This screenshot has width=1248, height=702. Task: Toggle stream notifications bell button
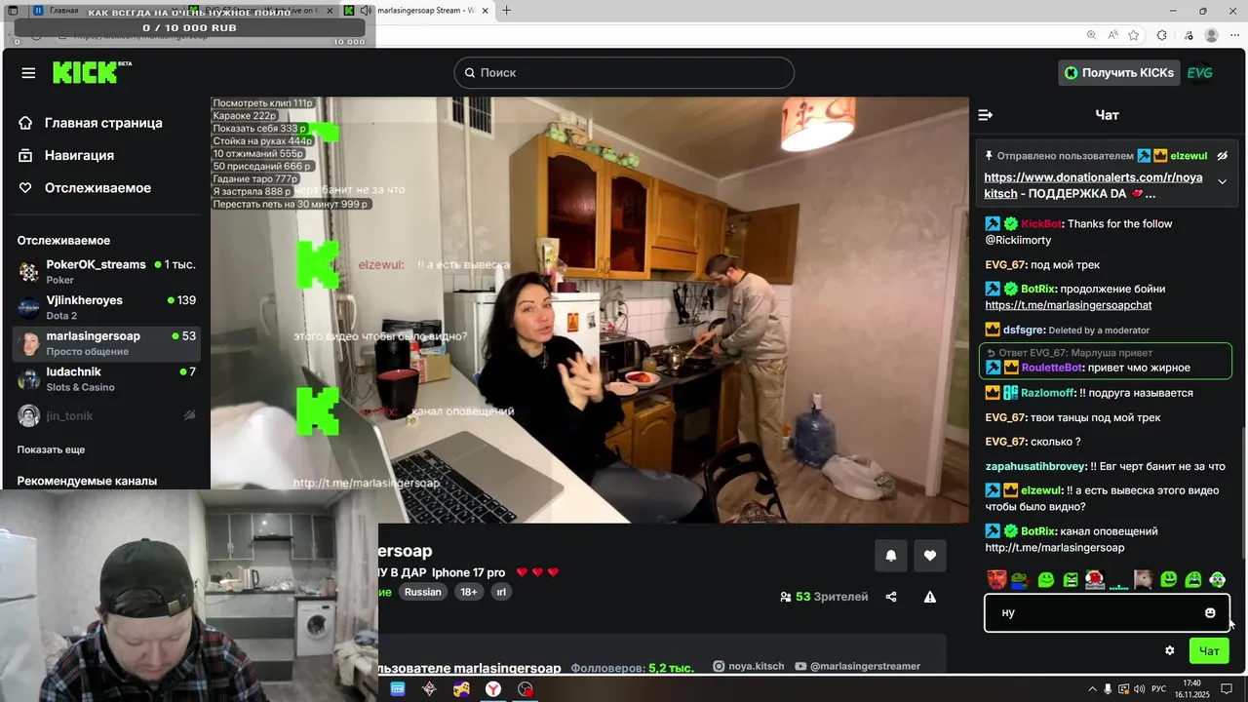point(890,556)
